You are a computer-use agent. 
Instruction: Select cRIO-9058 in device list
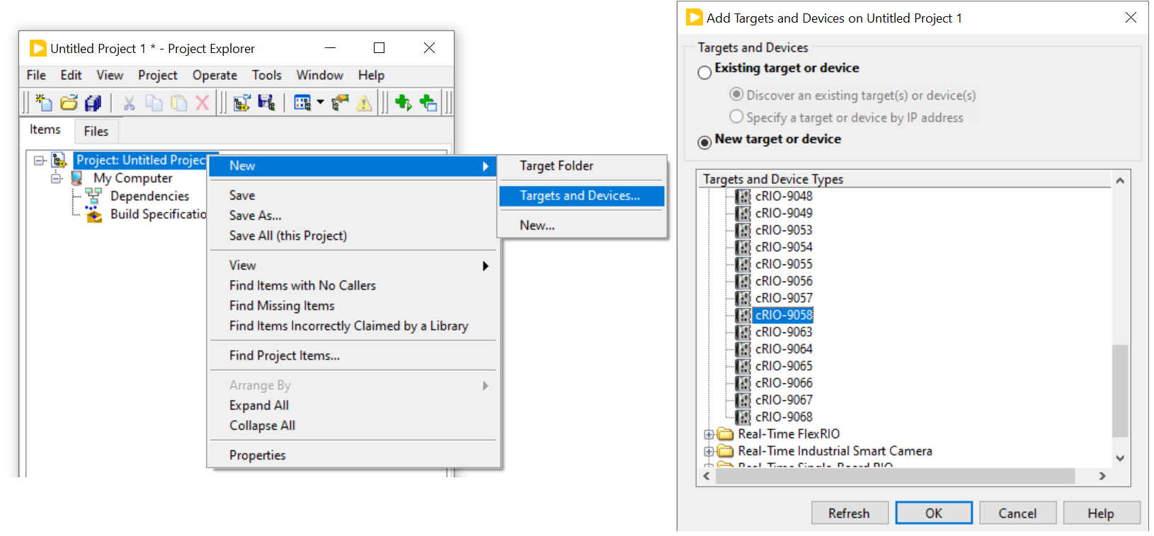coord(784,315)
